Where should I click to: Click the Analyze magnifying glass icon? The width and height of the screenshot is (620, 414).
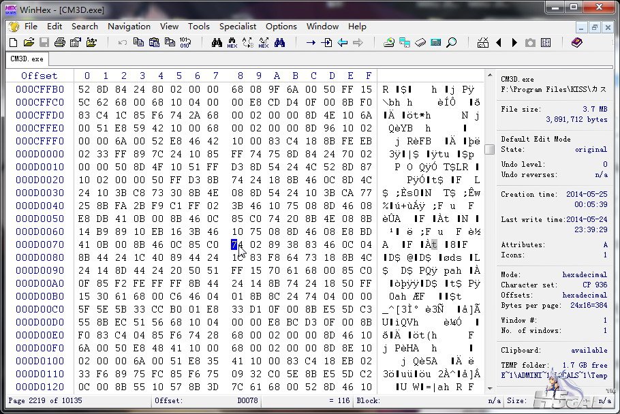pyautogui.click(x=451, y=42)
